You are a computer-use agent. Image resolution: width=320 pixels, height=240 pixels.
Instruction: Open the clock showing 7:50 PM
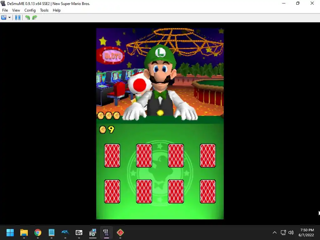306,232
